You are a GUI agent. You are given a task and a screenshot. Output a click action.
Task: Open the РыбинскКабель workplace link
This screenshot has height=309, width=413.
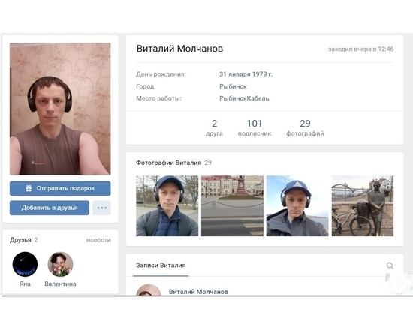(244, 98)
